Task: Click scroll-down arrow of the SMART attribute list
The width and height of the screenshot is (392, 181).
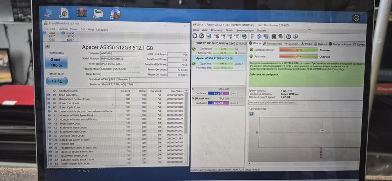Action: tap(185, 162)
